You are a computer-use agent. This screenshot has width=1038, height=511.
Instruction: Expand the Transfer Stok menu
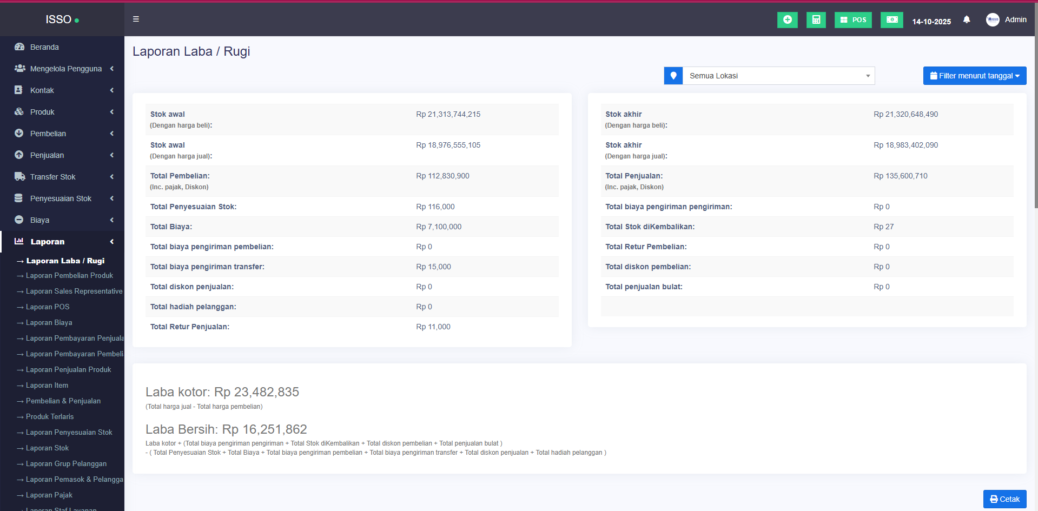[52, 177]
